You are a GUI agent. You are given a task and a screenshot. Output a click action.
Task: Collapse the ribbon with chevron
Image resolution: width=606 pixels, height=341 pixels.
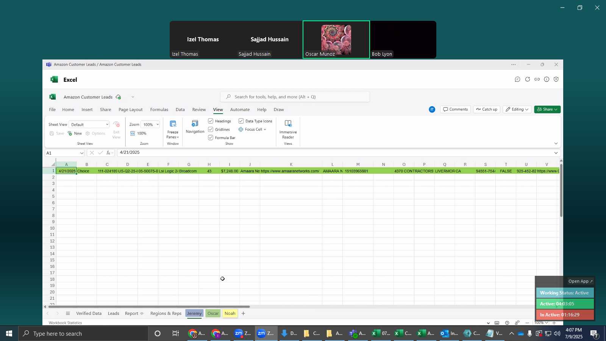tap(556, 143)
